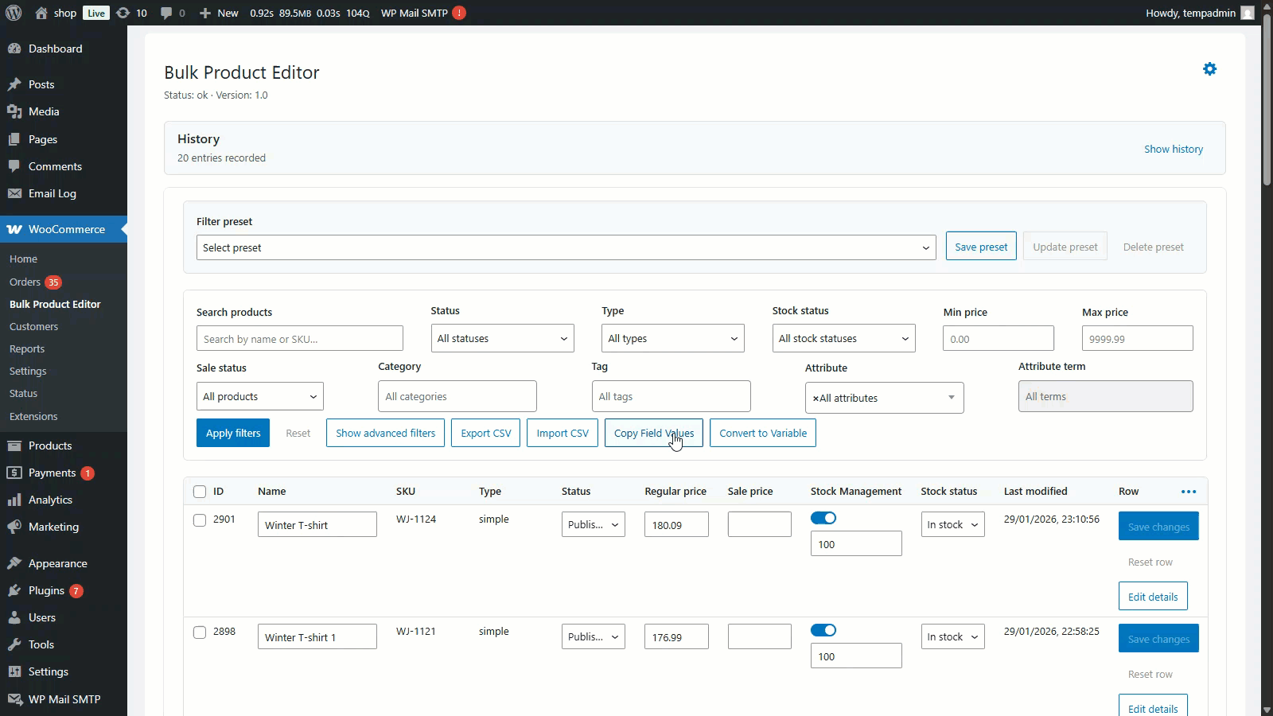The height and width of the screenshot is (716, 1273).
Task: Click the Plugins sidebar icon
Action: (x=14, y=590)
